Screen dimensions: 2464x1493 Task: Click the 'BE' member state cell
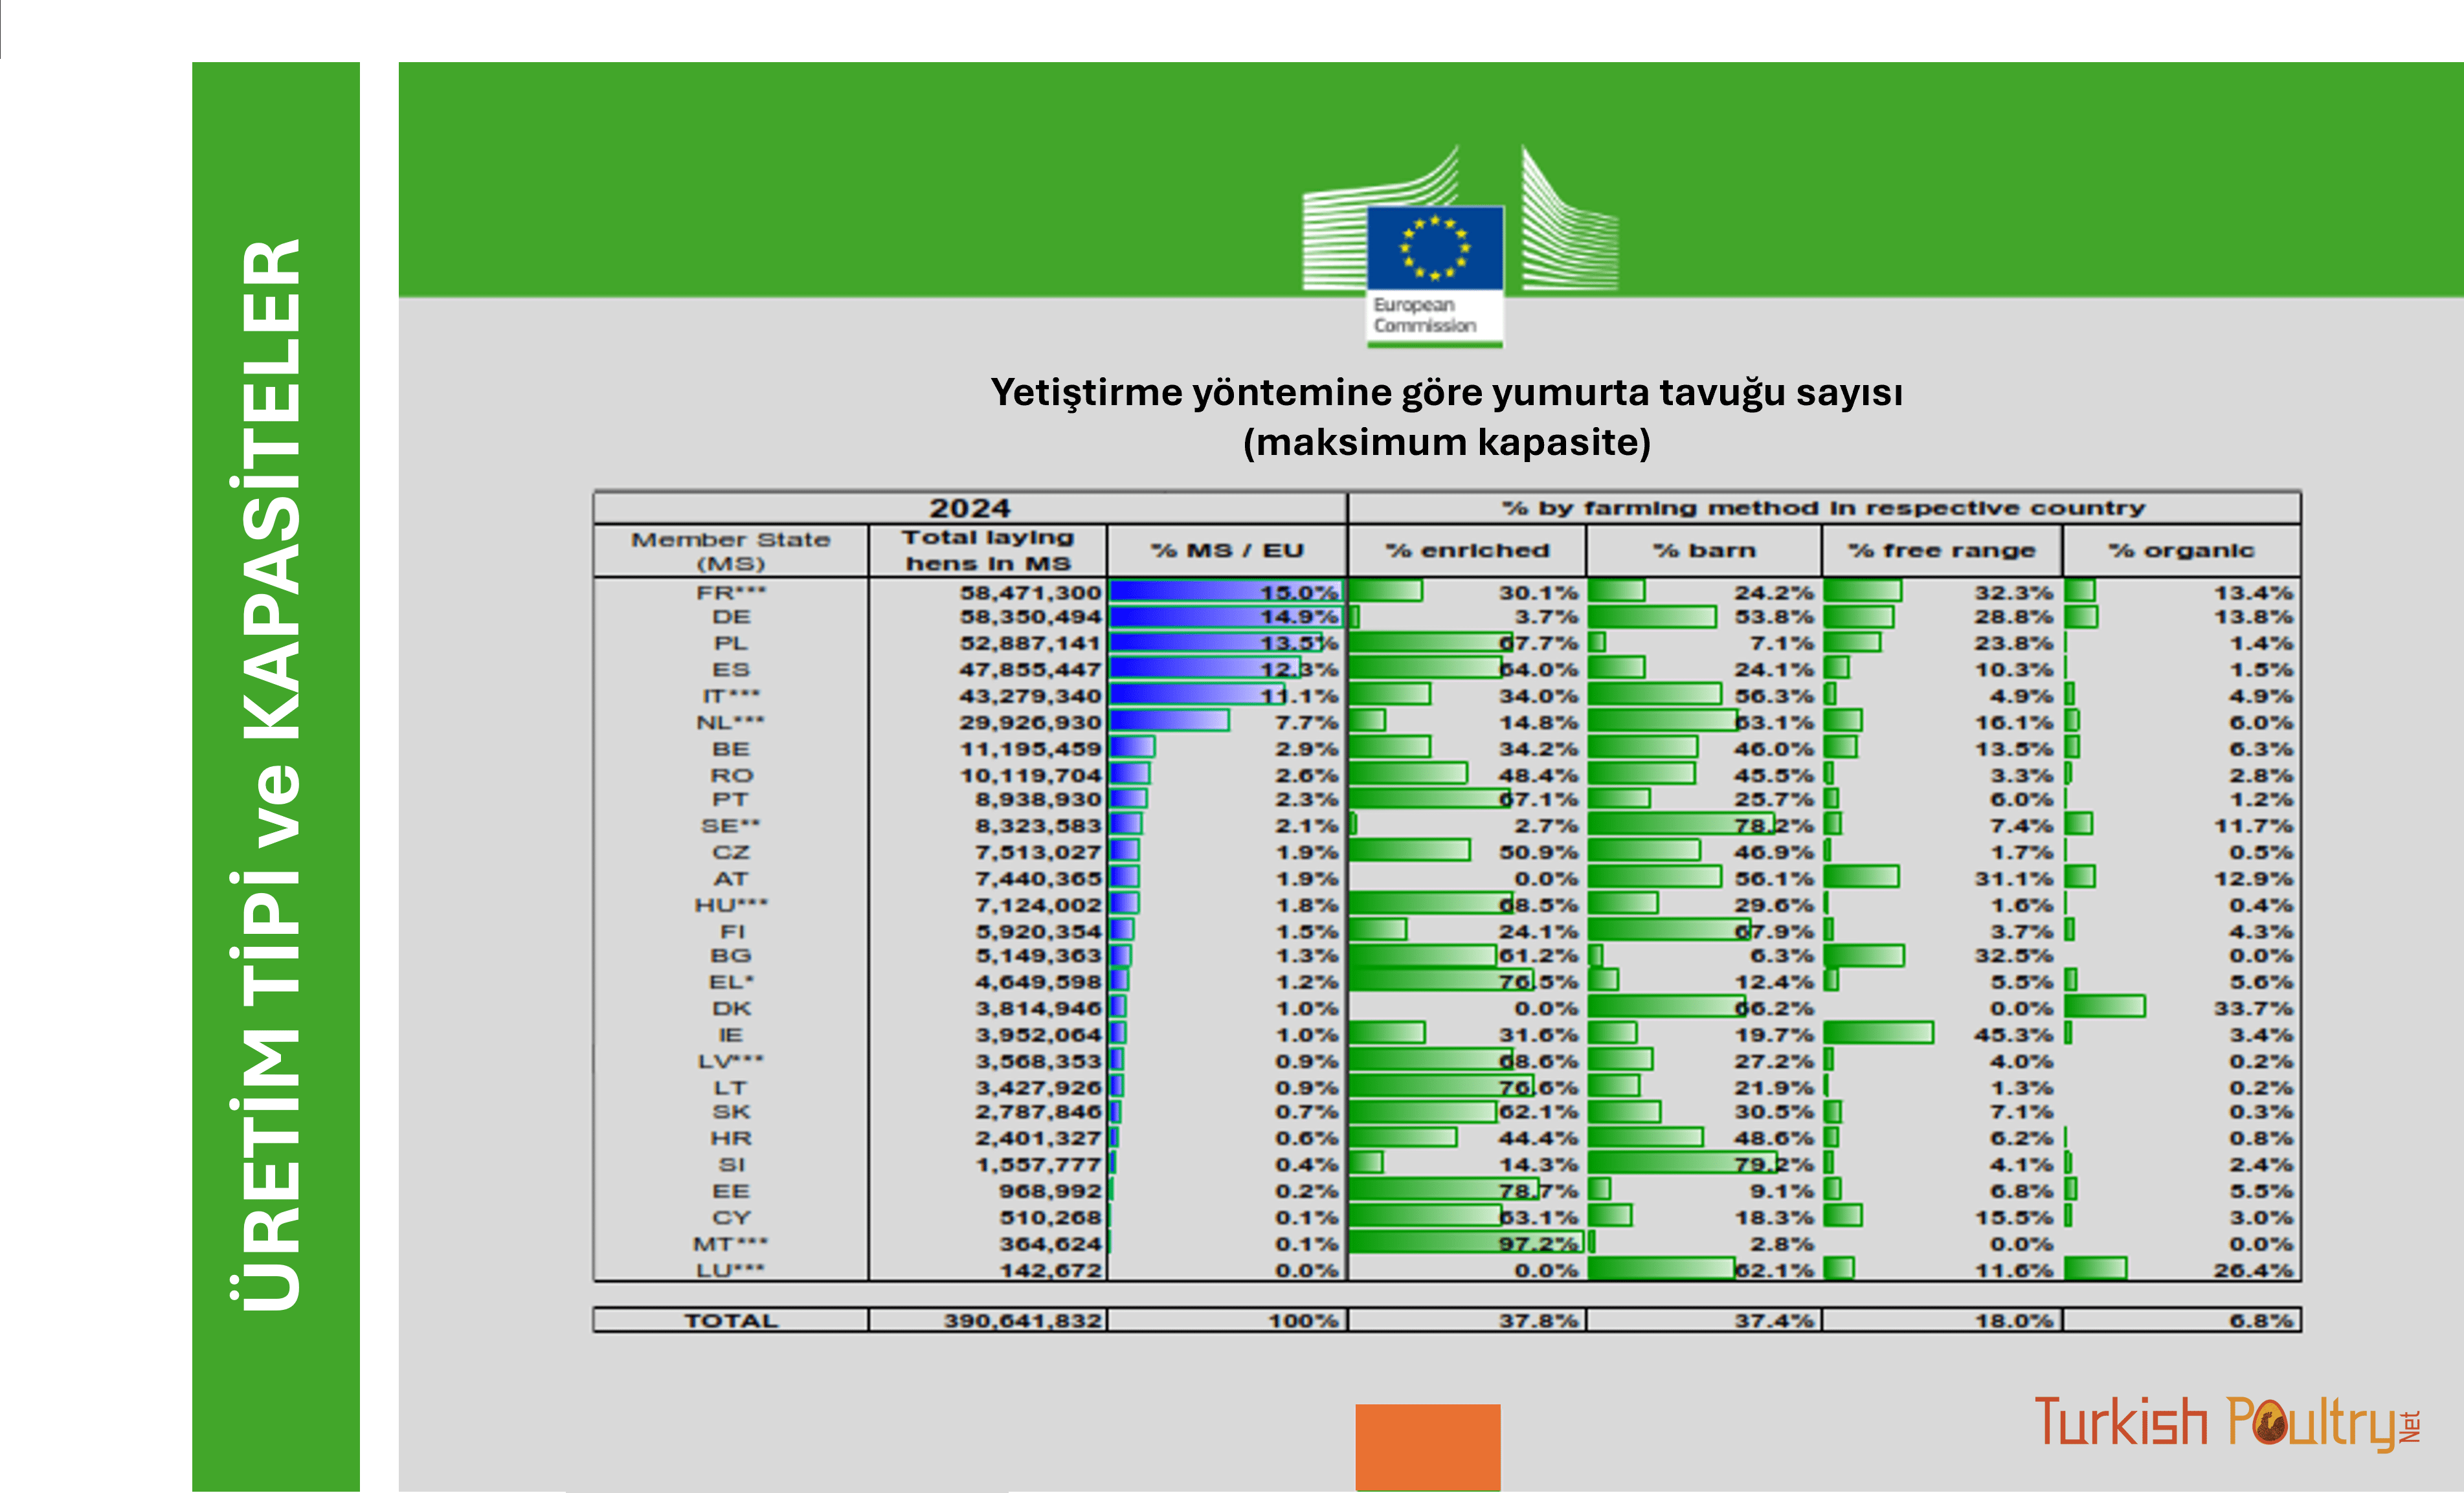tap(731, 749)
